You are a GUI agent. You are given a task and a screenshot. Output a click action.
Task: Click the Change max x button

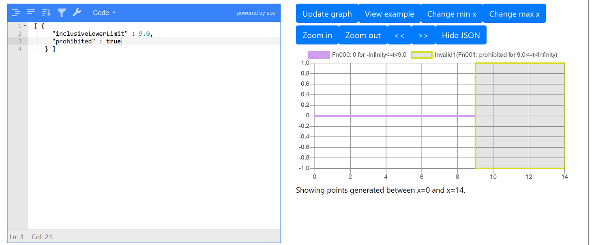(514, 14)
